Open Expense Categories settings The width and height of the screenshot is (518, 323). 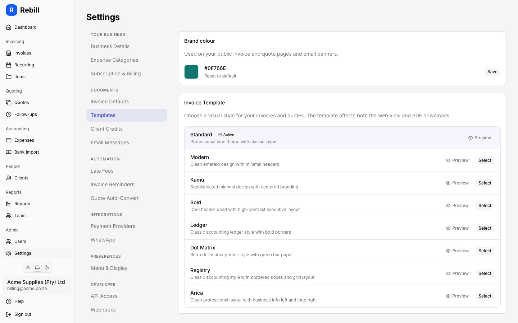tap(127, 60)
